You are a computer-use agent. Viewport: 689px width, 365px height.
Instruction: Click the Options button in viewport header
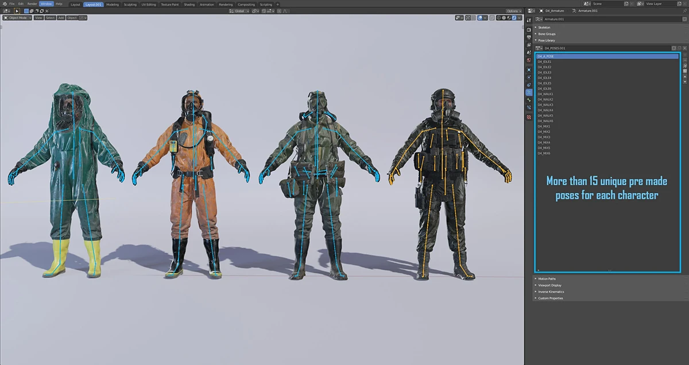click(513, 11)
